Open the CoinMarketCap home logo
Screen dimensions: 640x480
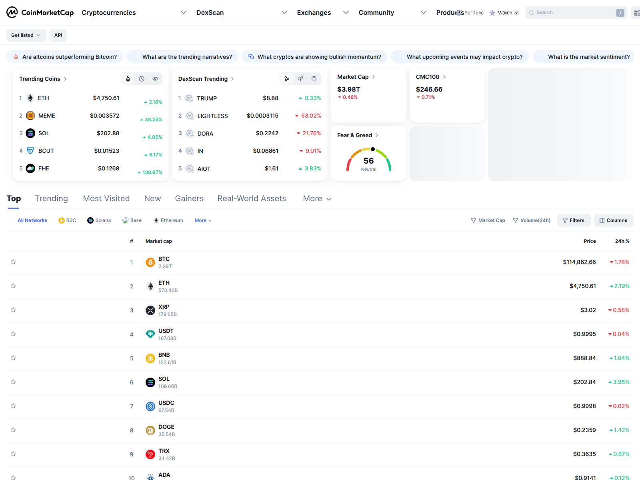39,12
